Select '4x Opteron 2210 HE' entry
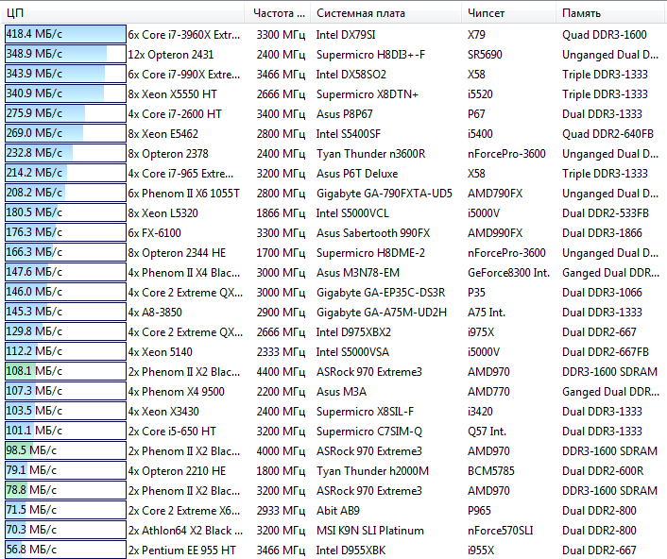 click(177, 471)
